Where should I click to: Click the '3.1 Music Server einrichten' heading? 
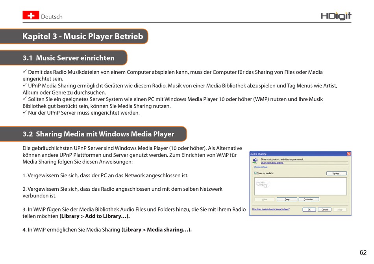pyautogui.click(x=69, y=58)
